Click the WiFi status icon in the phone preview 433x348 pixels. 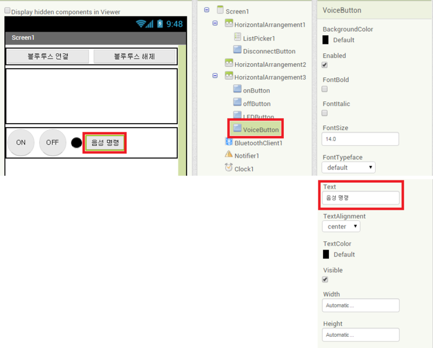click(141, 24)
